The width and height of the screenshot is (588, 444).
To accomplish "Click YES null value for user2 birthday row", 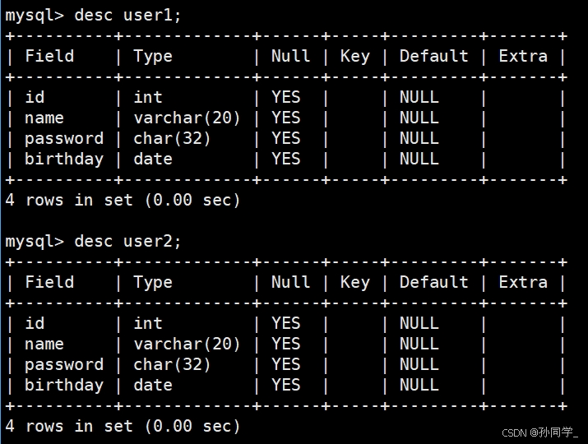I will tap(286, 385).
